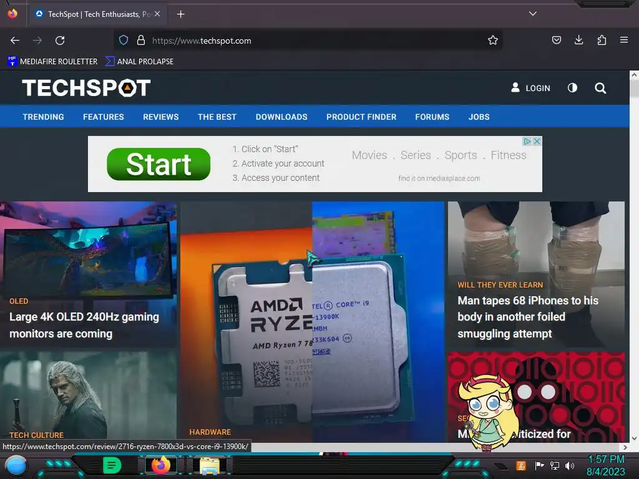Click the vertical scrollbar down arrow
This screenshot has height=479, width=639.
[634, 438]
